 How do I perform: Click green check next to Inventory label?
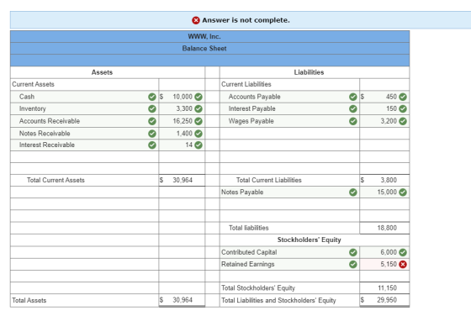152,108
